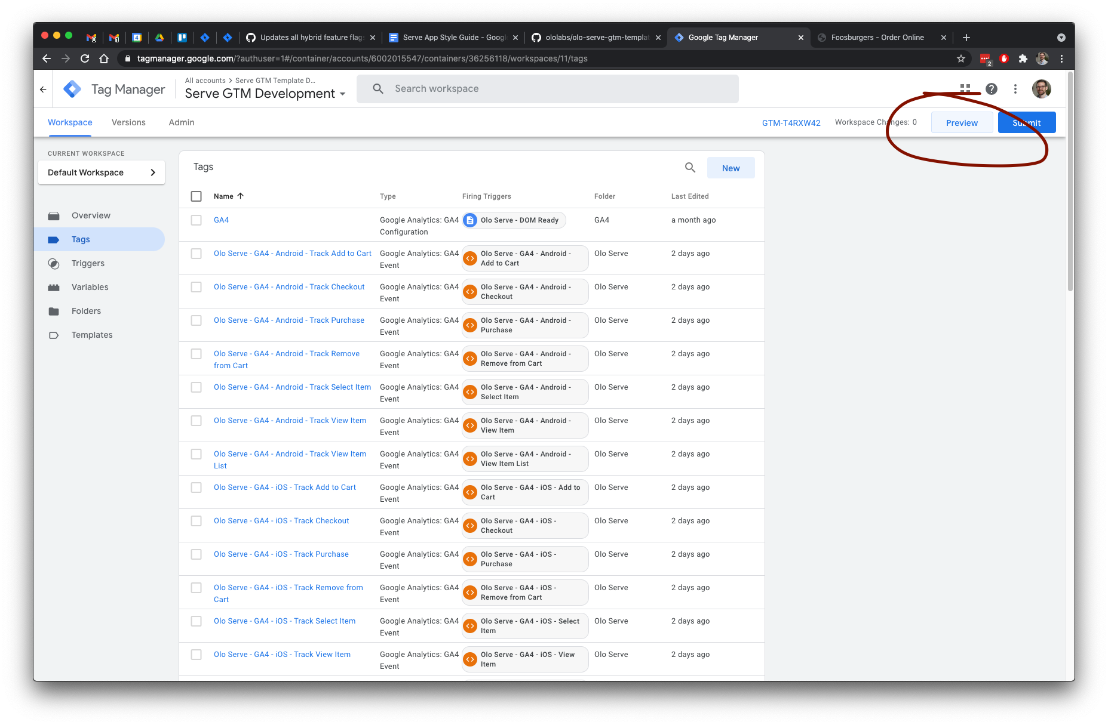Screen dimensions: 1108x725
Task: Select iOS Track Purchase checkbox
Action: pyautogui.click(x=196, y=554)
